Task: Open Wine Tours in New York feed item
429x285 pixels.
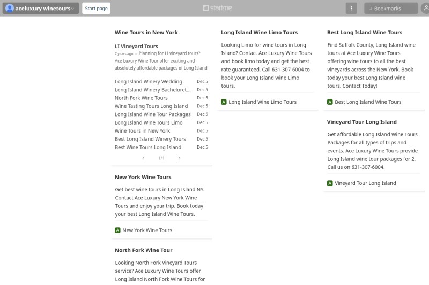Action: click(142, 130)
